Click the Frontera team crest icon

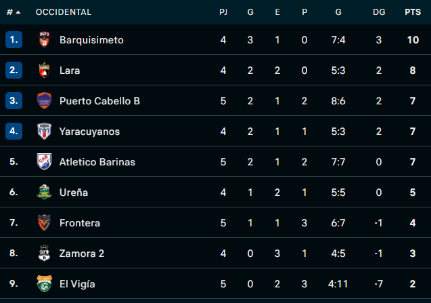pos(44,223)
